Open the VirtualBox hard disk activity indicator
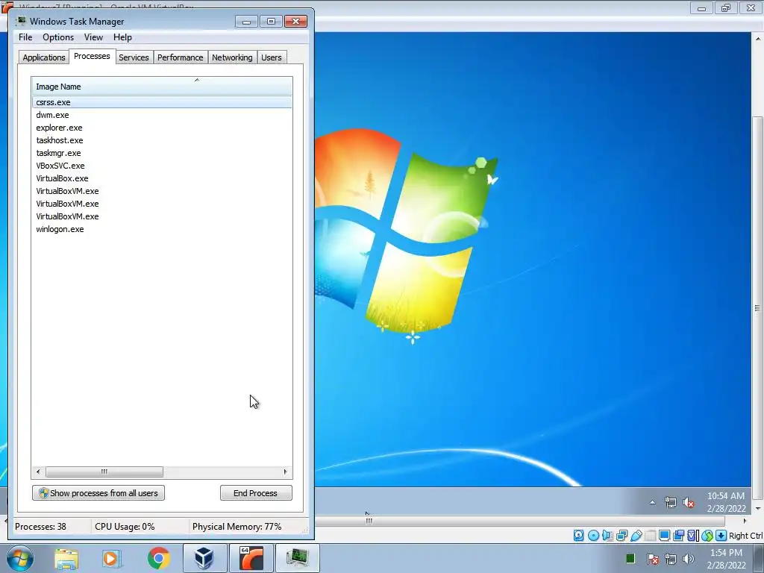764x573 pixels. [578, 536]
